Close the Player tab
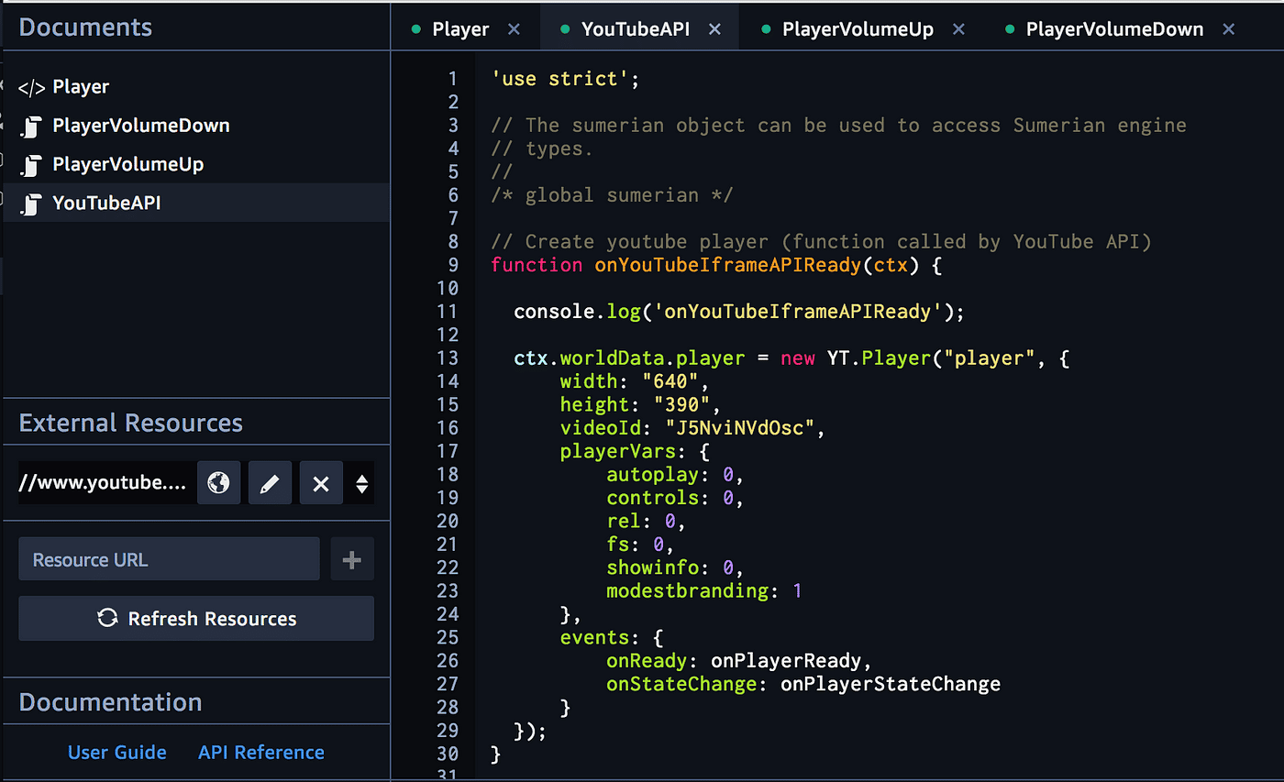1284x782 pixels. pos(515,29)
